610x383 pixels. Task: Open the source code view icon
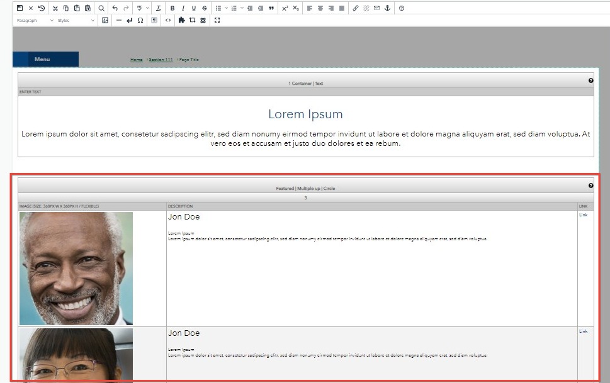[x=168, y=20]
